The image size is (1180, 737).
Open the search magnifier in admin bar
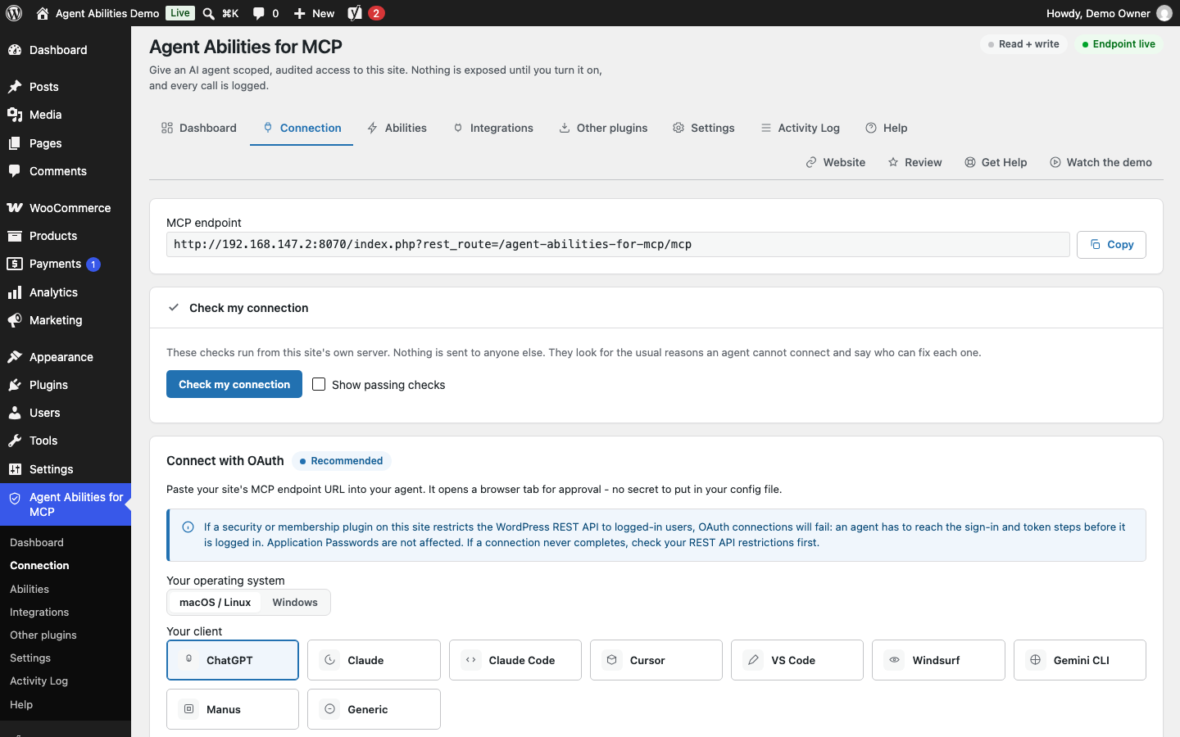209,13
